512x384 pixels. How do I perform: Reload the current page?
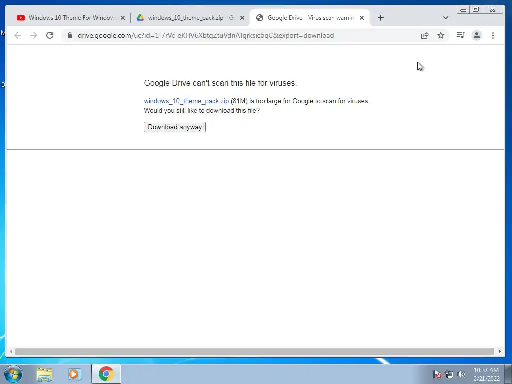click(50, 35)
